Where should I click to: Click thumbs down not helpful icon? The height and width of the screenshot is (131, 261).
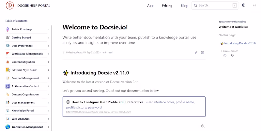coord(232,55)
